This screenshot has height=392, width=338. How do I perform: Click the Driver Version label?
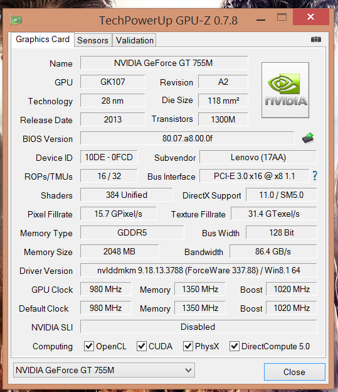(46, 271)
